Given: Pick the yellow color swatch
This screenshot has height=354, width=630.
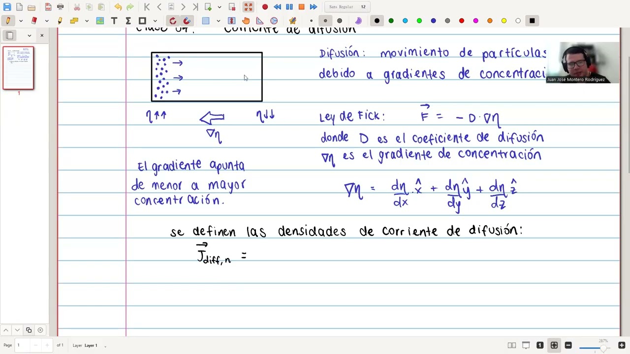Looking at the screenshot, I should [x=504, y=21].
